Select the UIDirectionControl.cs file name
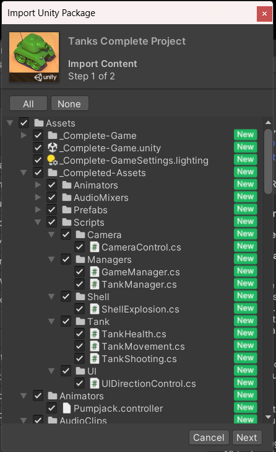276x452 pixels. coord(149,383)
